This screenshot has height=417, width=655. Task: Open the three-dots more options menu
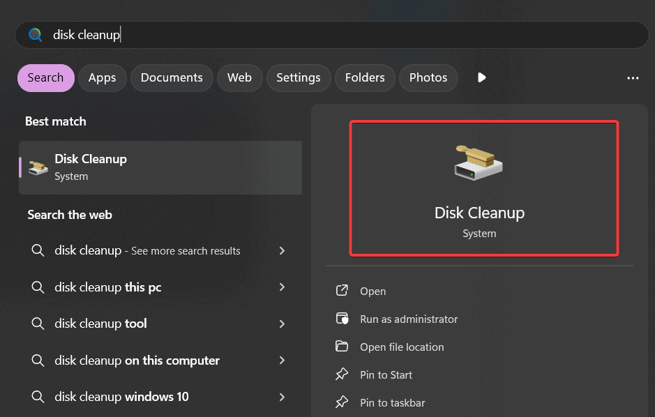(633, 78)
